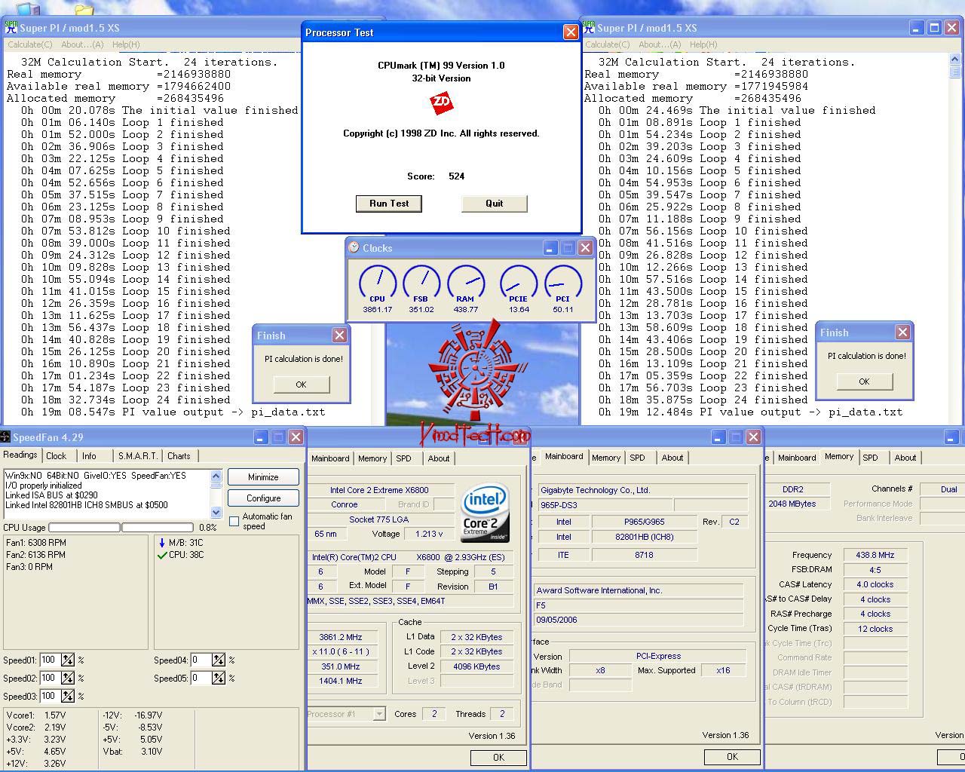Adjust the Speed01 spinner arrows
This screenshot has height=772, width=965.
click(x=68, y=660)
